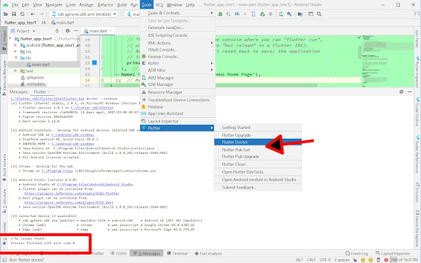Open the C:\flutter_sdk\flutter version link

click(92, 108)
